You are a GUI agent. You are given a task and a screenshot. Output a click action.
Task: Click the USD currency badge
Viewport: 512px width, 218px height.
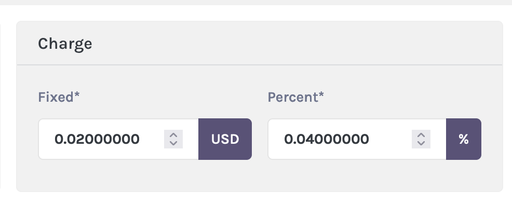pyautogui.click(x=225, y=139)
